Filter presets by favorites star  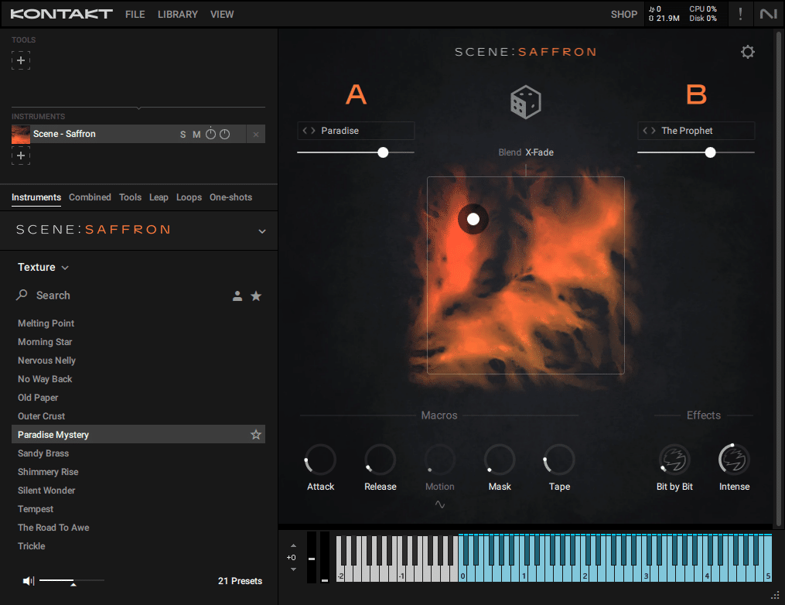pyautogui.click(x=256, y=296)
